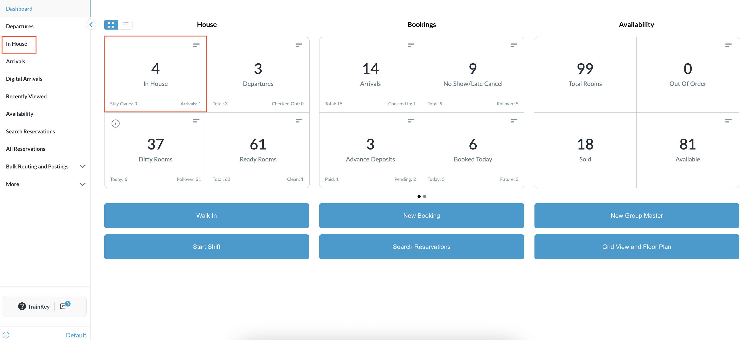Open the TrainKey help icon
Image resolution: width=751 pixels, height=340 pixels.
tap(22, 306)
